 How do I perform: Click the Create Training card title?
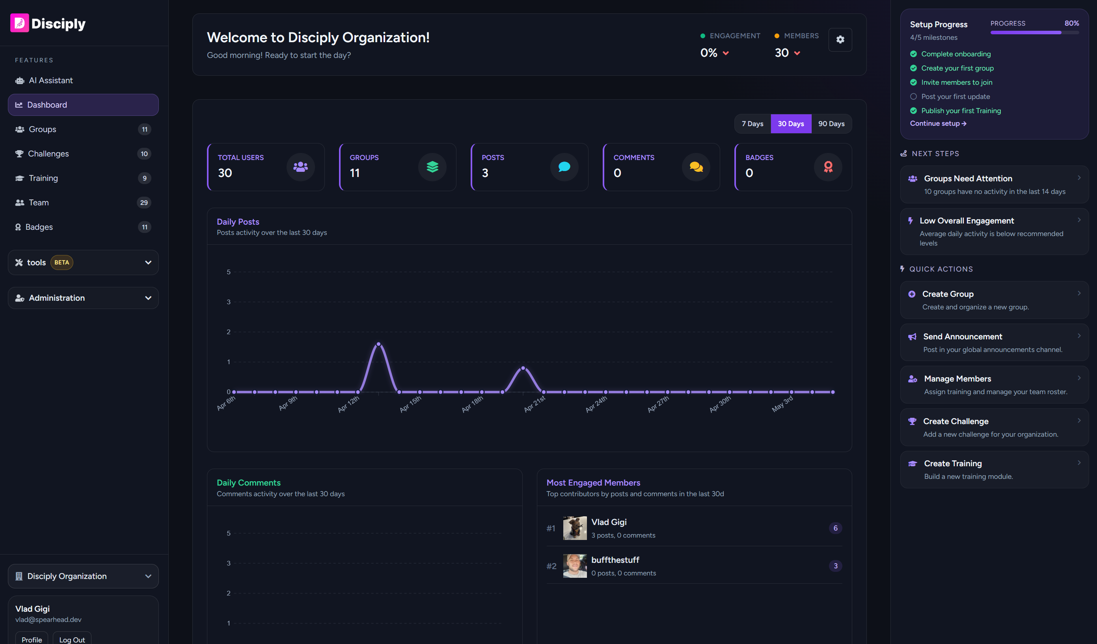click(953, 463)
